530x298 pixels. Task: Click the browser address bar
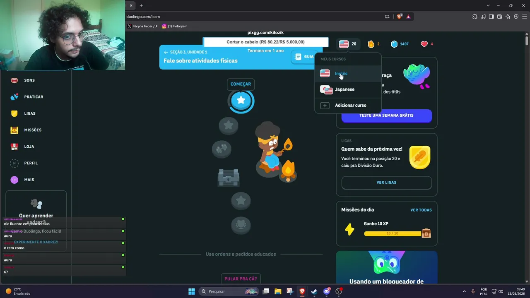(253, 17)
